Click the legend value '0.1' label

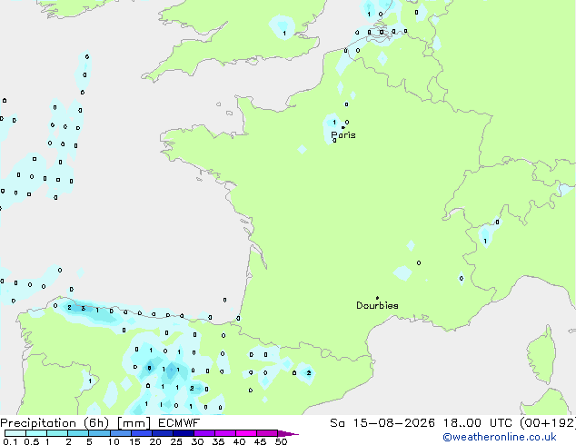10,441
